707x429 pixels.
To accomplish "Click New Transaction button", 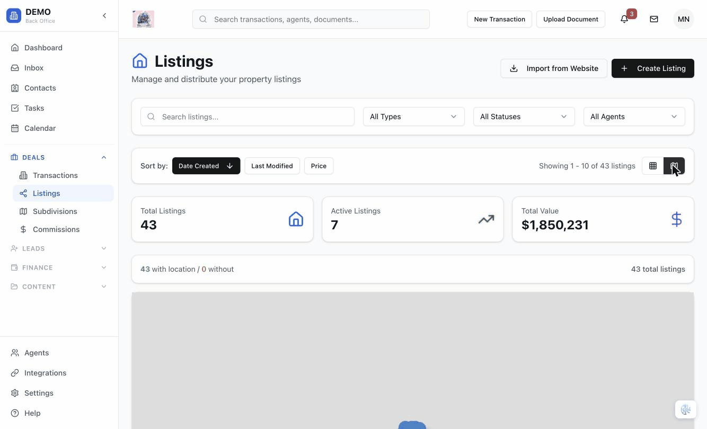I will pyautogui.click(x=499, y=19).
